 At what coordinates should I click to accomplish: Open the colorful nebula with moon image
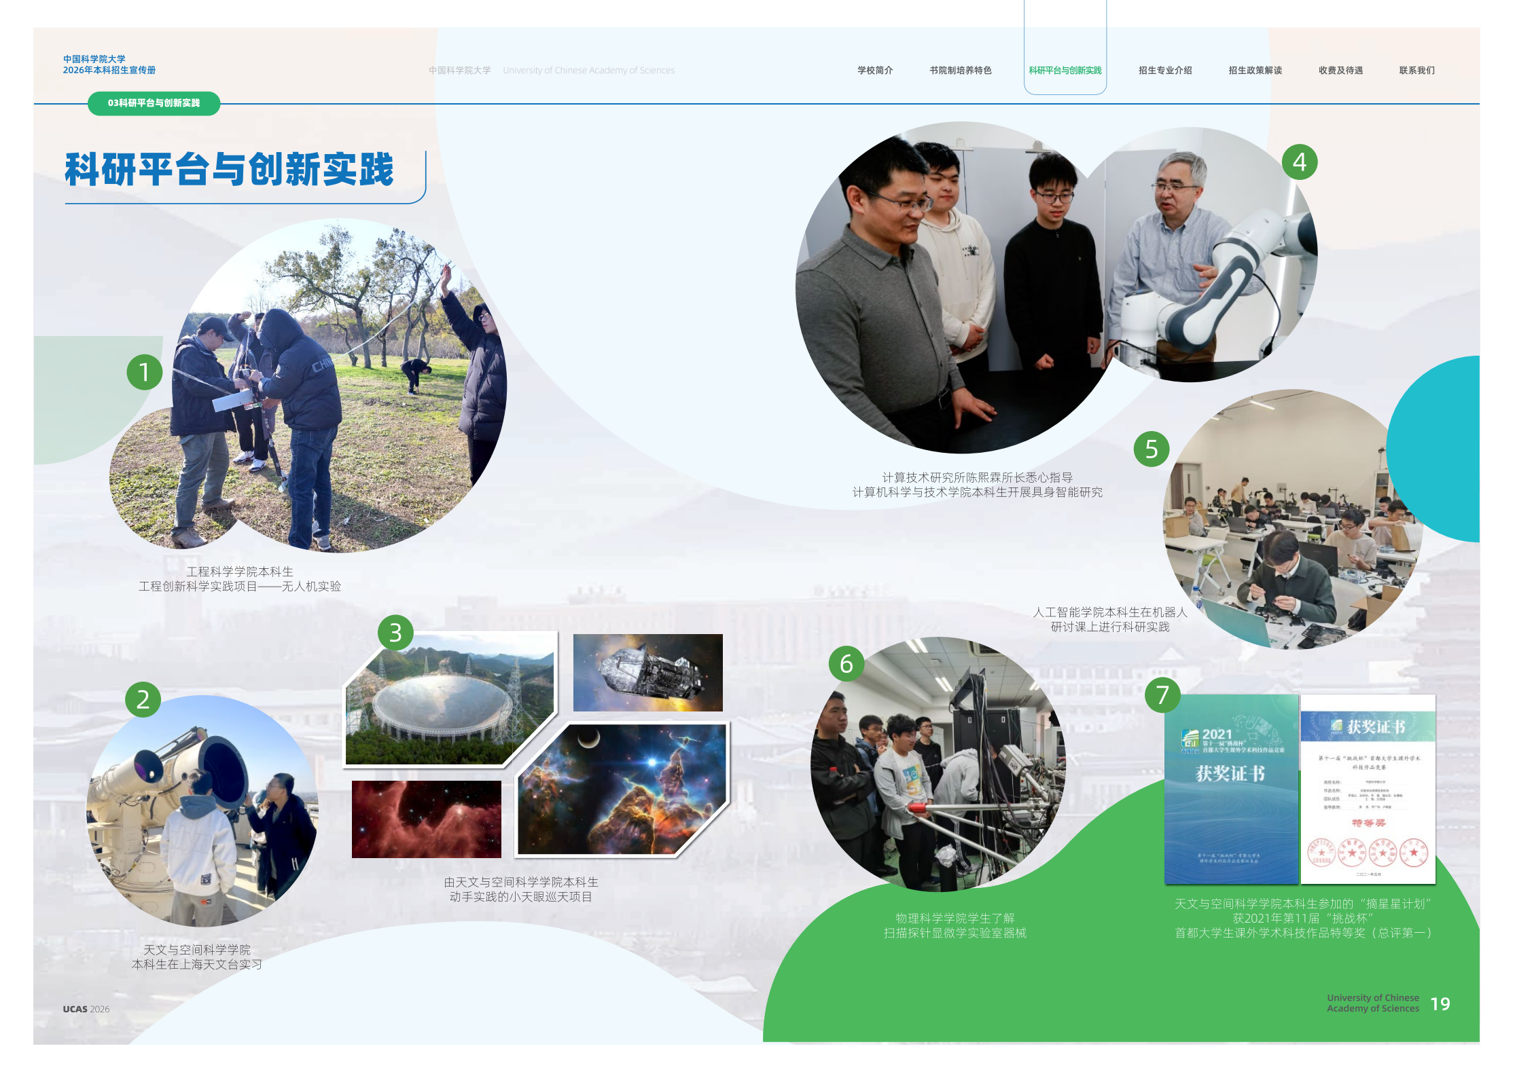(x=622, y=790)
